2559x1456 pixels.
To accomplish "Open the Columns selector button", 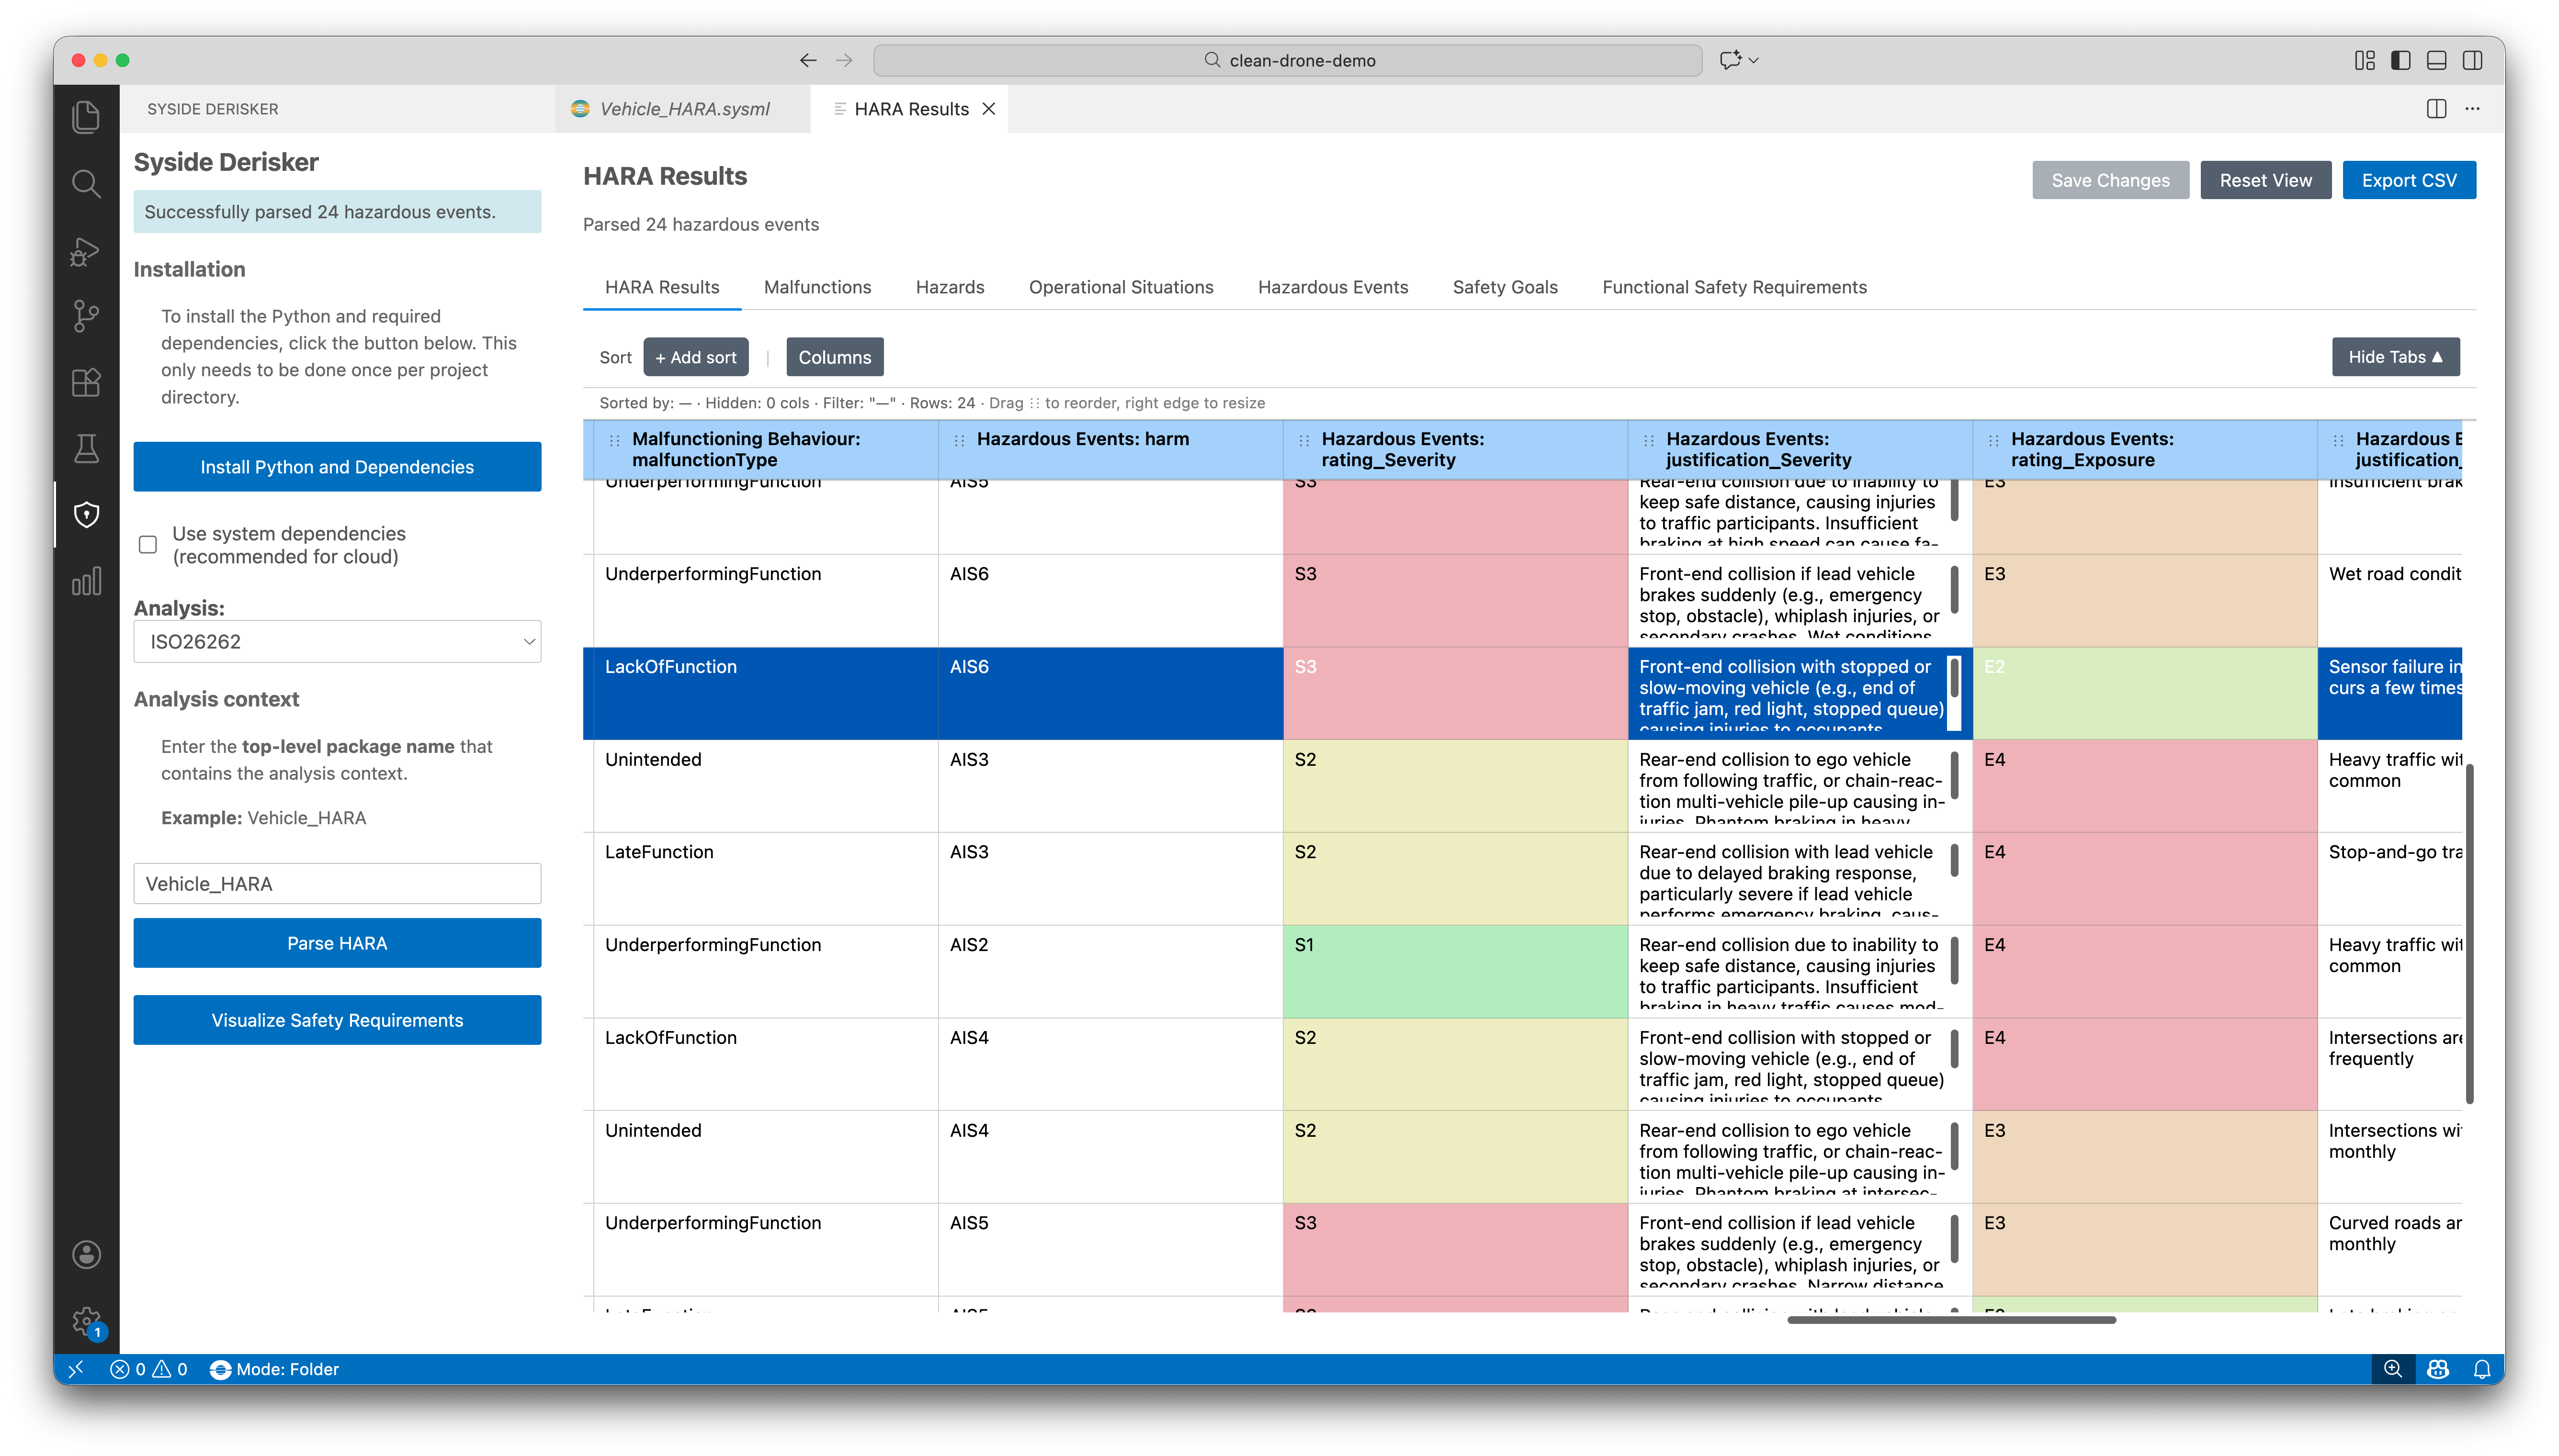I will tap(833, 357).
